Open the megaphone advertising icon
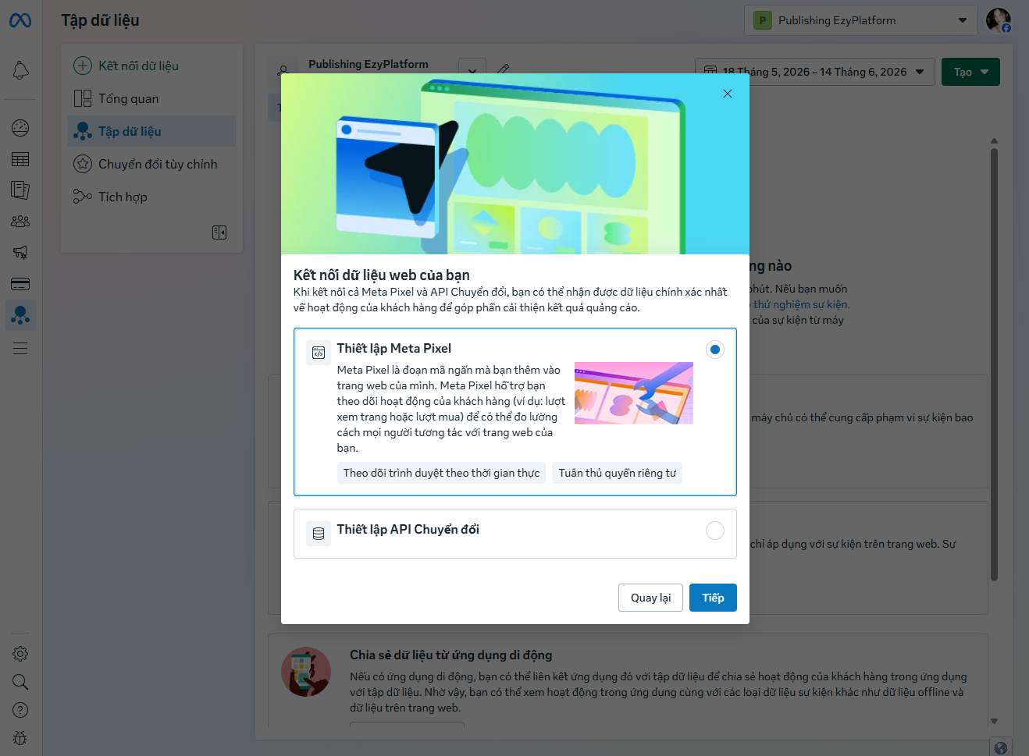 pos(20,252)
